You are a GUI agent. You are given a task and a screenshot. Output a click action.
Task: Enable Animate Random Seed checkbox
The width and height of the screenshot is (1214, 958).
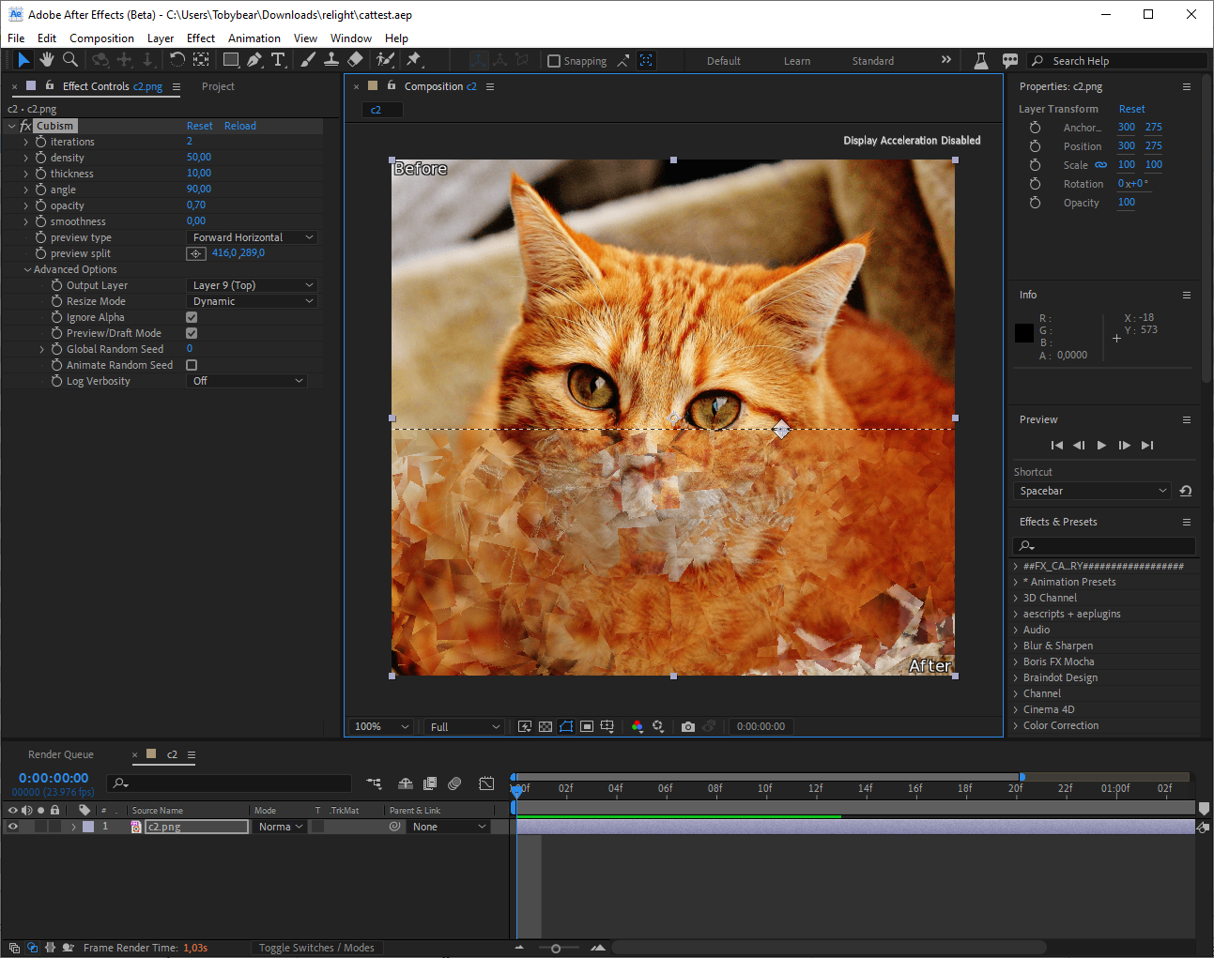[x=192, y=365]
